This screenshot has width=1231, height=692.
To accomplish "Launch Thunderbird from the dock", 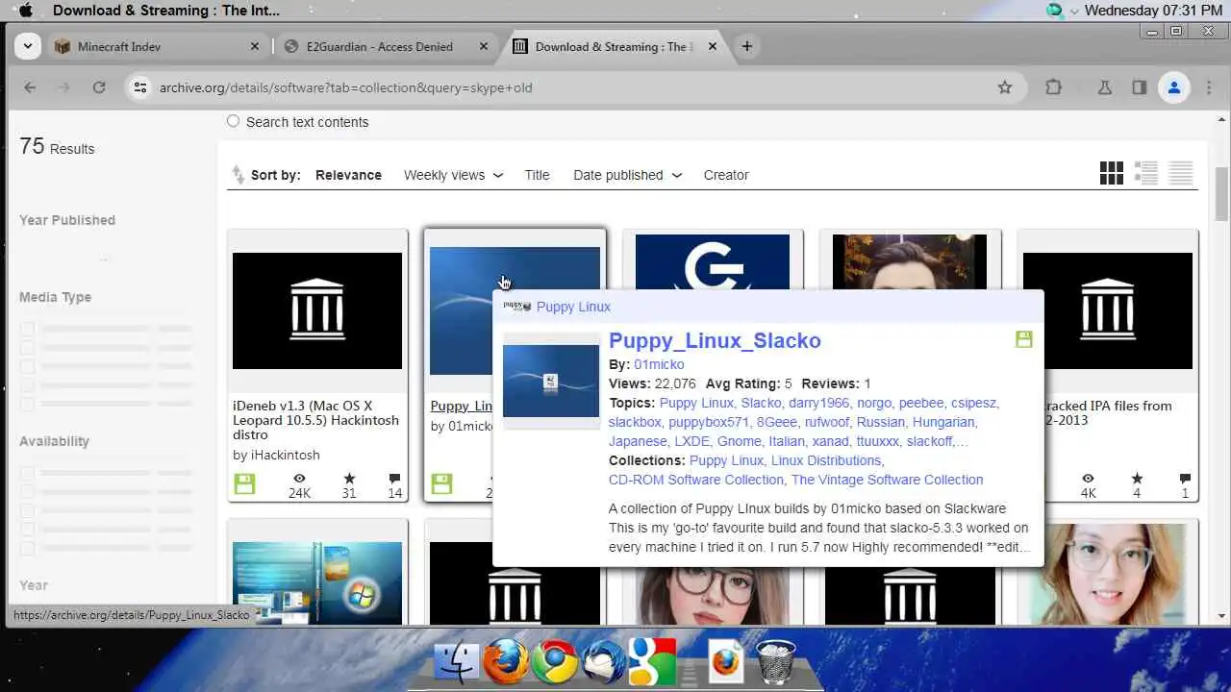I will point(604,662).
